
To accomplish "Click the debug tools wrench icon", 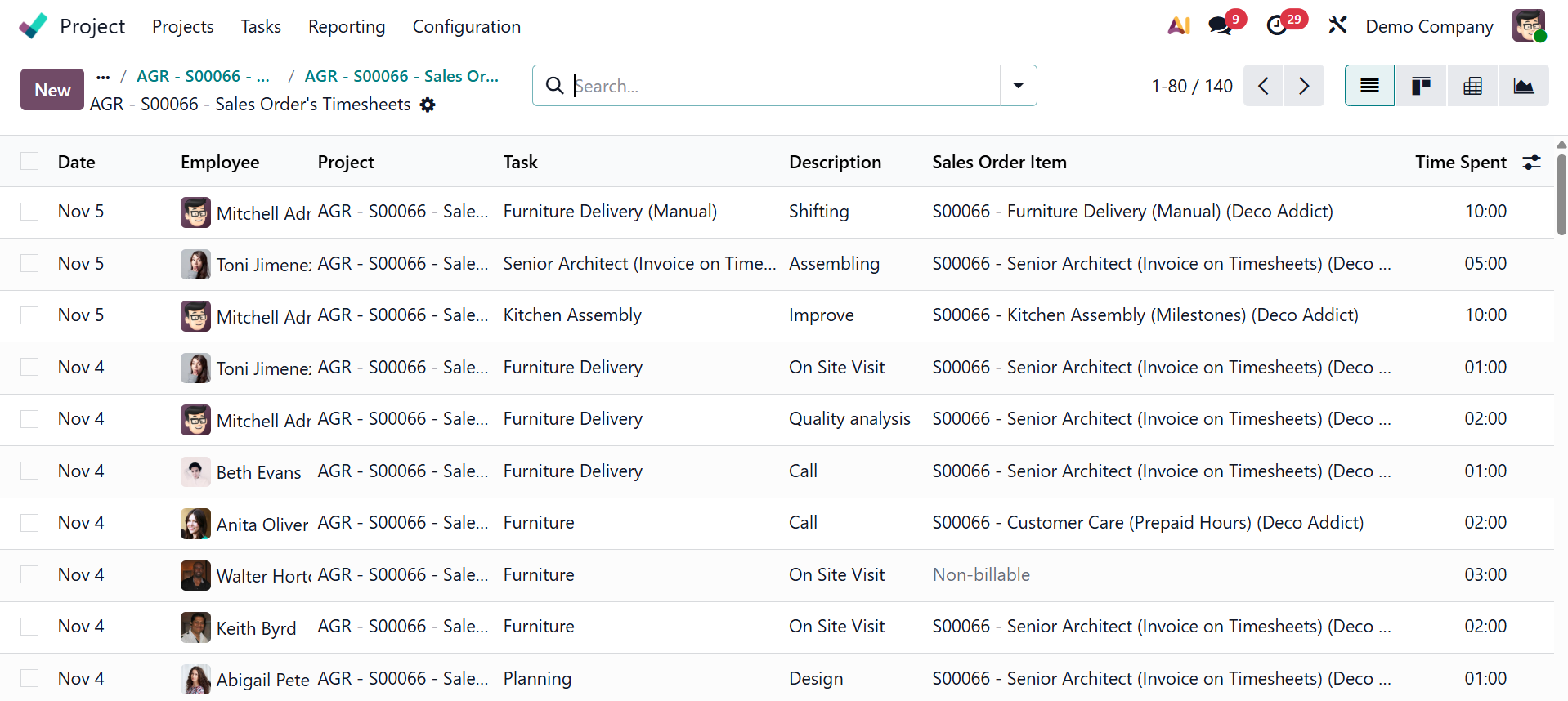I will point(1337,26).
